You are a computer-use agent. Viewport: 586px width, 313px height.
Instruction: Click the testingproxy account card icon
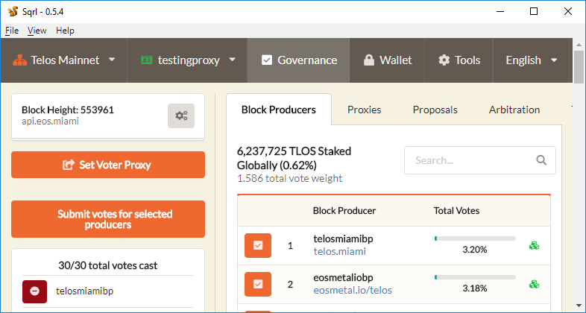point(146,60)
